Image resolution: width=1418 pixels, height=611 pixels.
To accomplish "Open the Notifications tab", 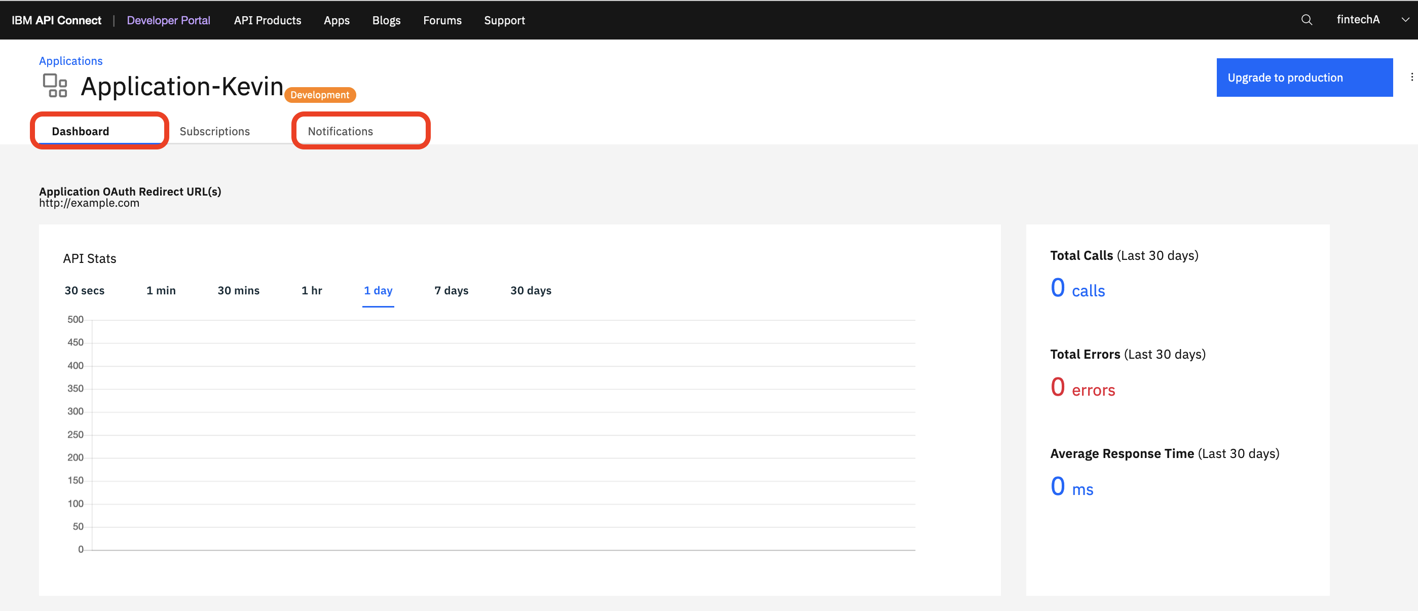I will [340, 132].
